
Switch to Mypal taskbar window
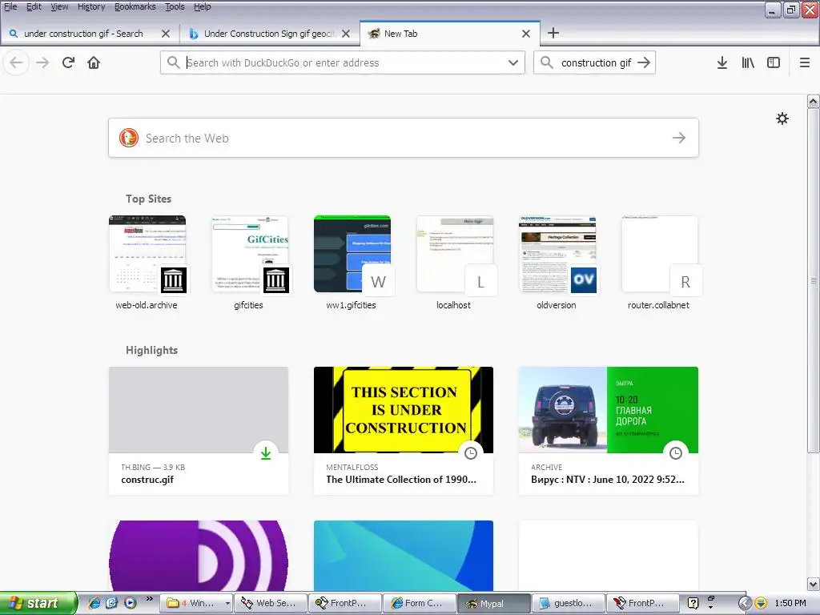[493, 604]
